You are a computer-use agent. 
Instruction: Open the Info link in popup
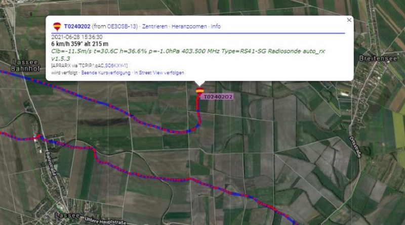coord(216,26)
